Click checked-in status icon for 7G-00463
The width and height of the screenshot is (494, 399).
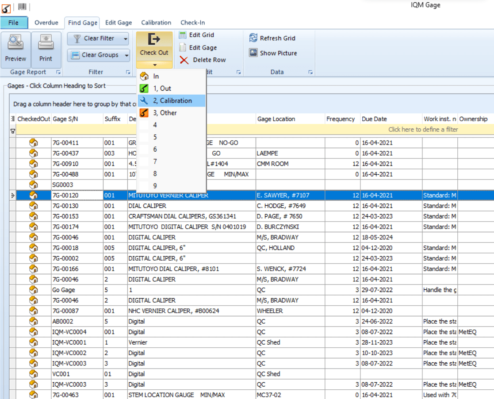(x=33, y=395)
